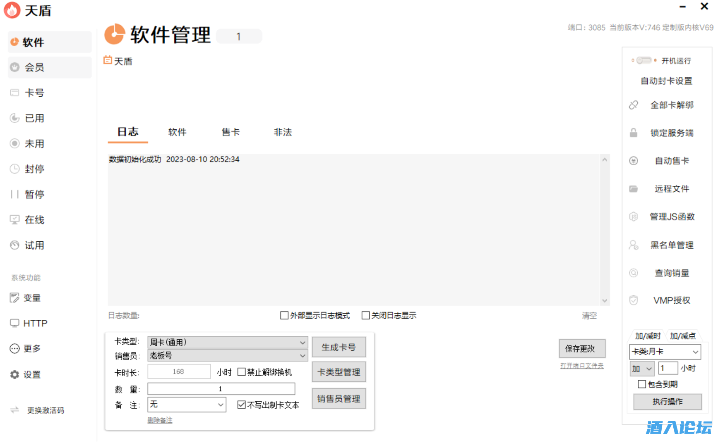Click the 打开端口文件夹 link
This screenshot has height=445, width=718.
(x=581, y=366)
